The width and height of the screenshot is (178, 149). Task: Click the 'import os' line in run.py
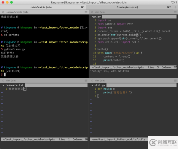pos(104,20)
